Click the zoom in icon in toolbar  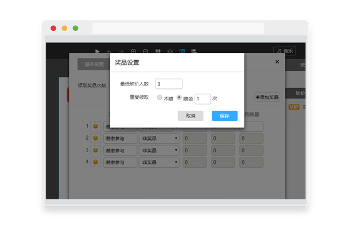[133, 52]
